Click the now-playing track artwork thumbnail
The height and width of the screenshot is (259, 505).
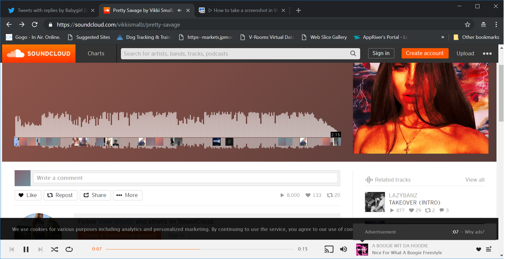[x=362, y=249]
